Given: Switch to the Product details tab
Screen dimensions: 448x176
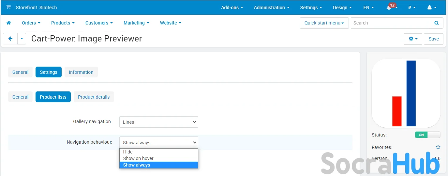Looking at the screenshot, I should tap(94, 97).
